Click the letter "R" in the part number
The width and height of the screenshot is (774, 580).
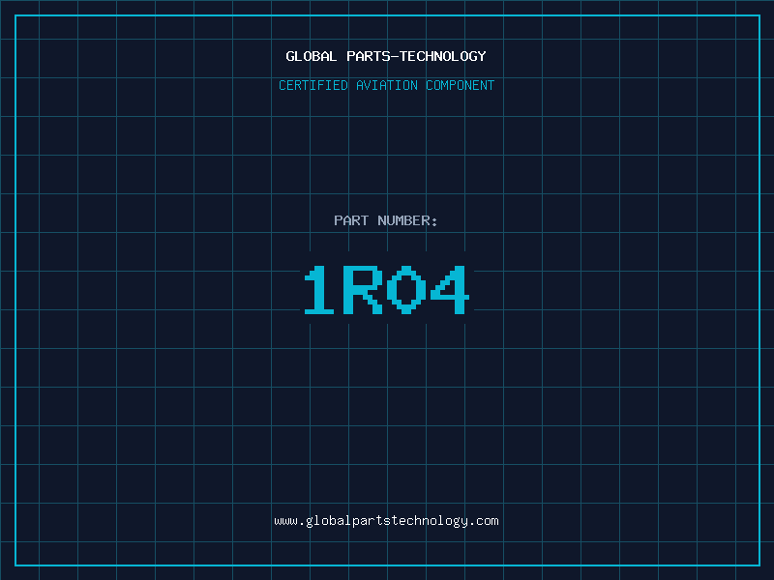(x=364, y=290)
